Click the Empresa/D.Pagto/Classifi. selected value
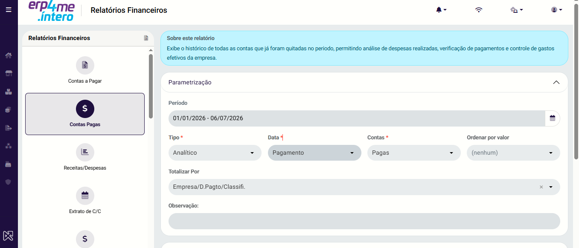The image size is (579, 248). pos(209,187)
